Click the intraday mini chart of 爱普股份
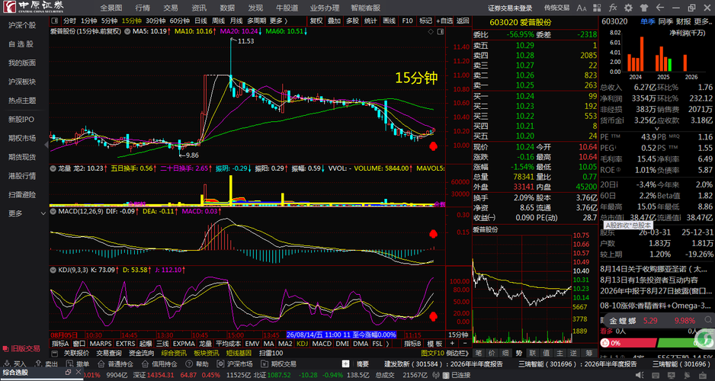Image resolution: width=715 pixels, height=381 pixels. coord(521,288)
